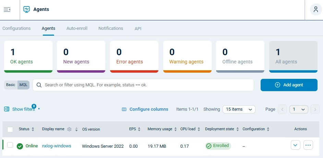
Task: Click the filter count badge
Action: point(34,106)
